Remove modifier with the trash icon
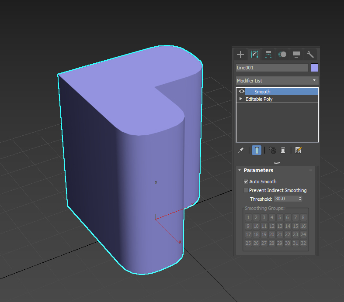Viewport: 344px width, 302px height. pyautogui.click(x=283, y=150)
